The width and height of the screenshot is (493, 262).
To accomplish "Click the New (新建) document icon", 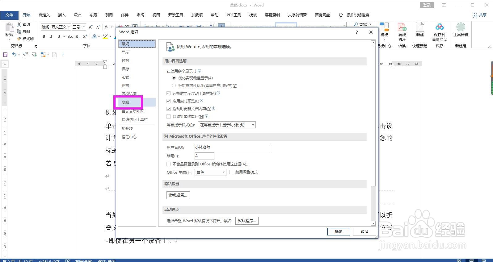I will [420, 27].
